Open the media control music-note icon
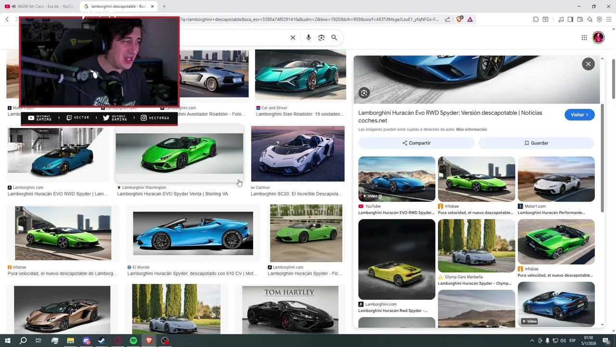The image size is (616, 347). (x=561, y=19)
